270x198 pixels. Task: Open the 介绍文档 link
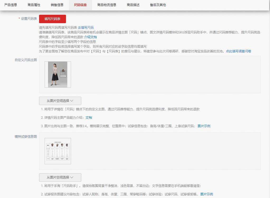[x=91, y=37]
